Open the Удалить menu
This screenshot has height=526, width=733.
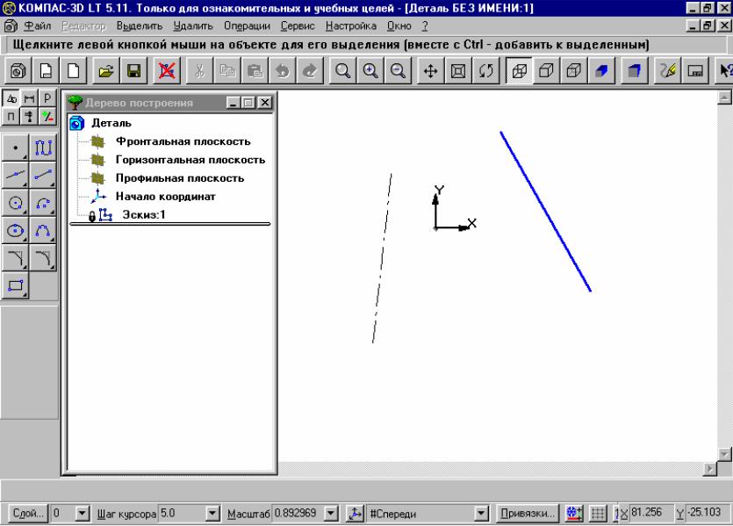coord(192,26)
